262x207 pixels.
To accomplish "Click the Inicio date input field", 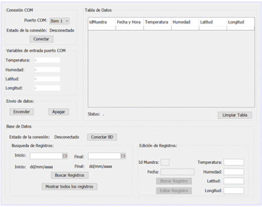I will 46,156.
